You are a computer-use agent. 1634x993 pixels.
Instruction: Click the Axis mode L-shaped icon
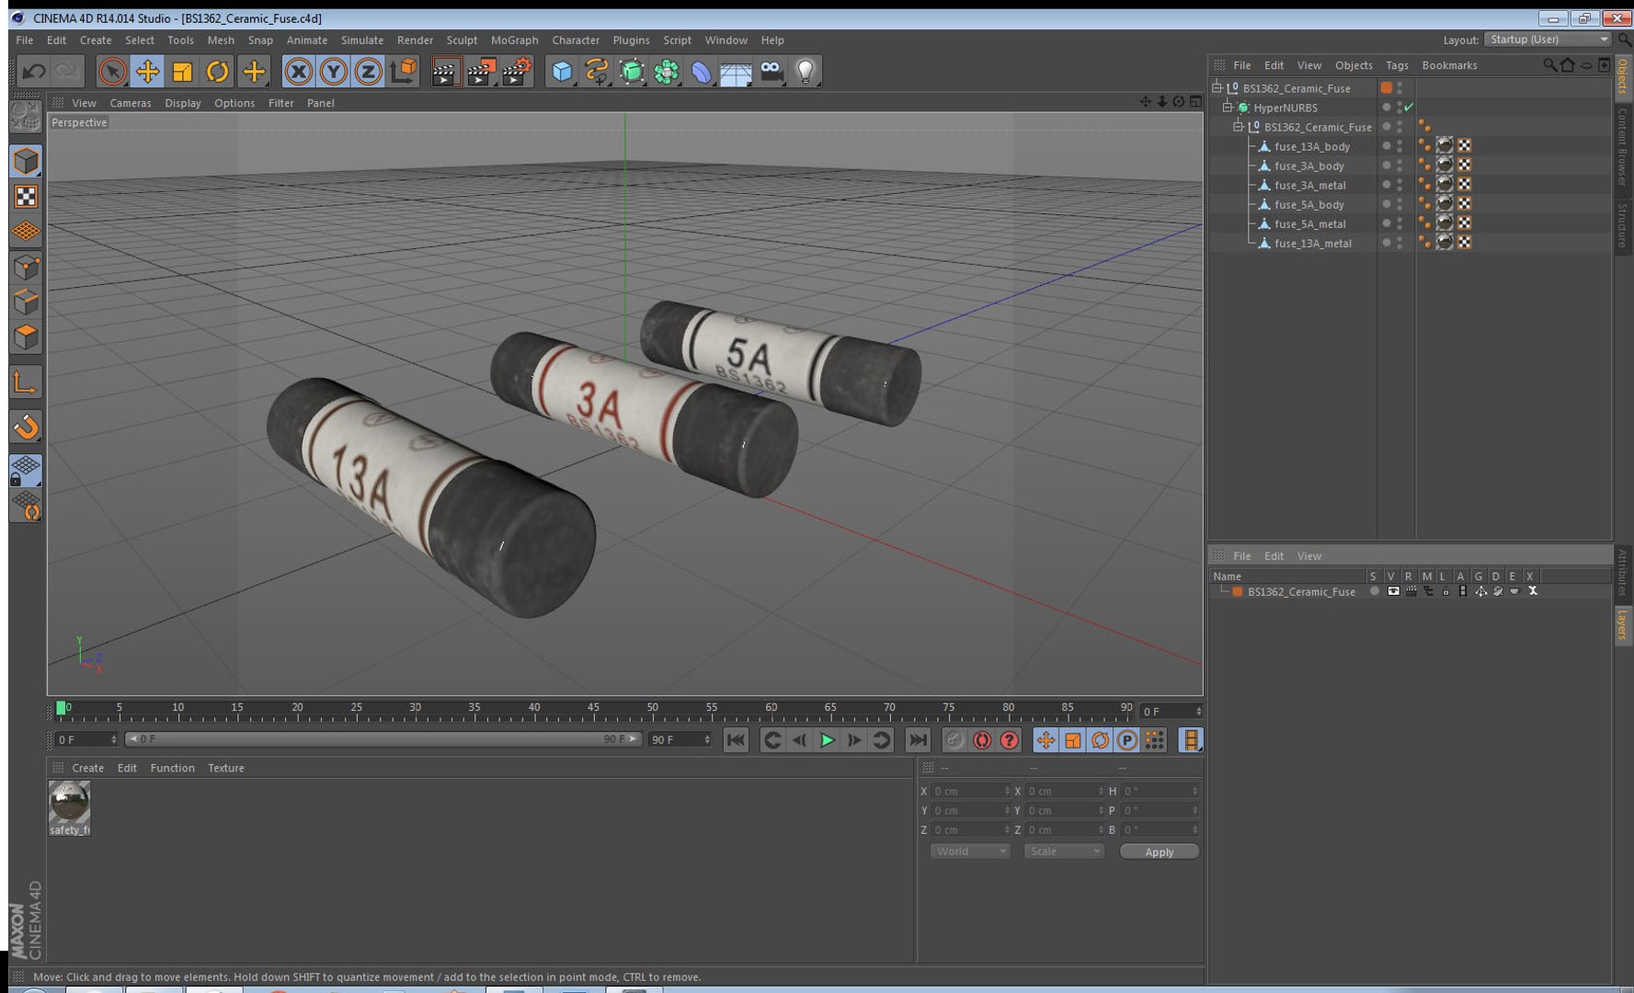coord(26,382)
